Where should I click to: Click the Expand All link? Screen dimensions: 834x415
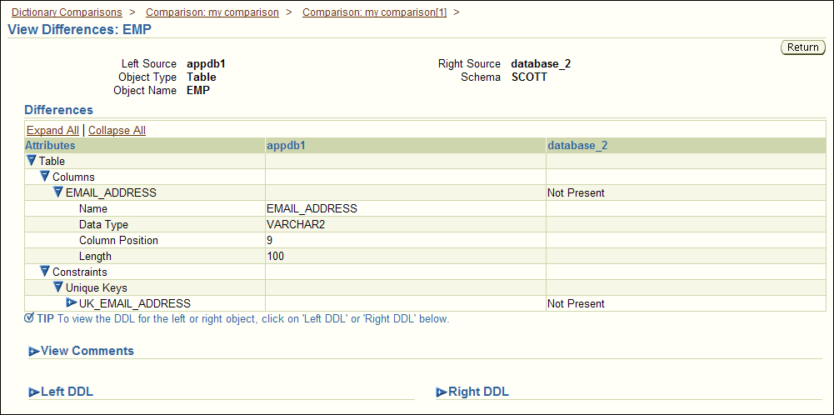pyautogui.click(x=52, y=130)
